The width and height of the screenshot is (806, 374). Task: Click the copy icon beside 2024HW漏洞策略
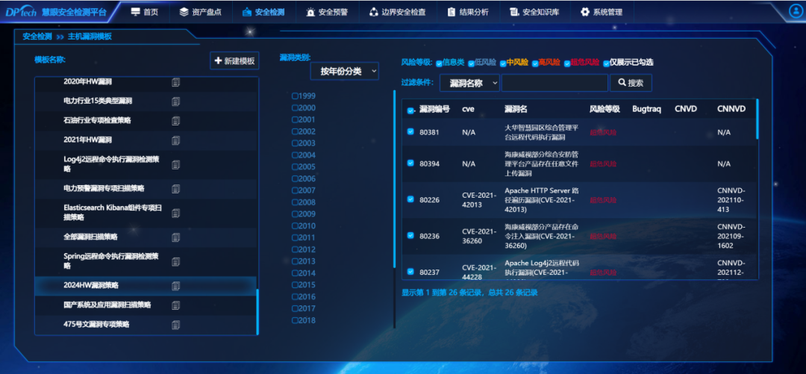(176, 286)
